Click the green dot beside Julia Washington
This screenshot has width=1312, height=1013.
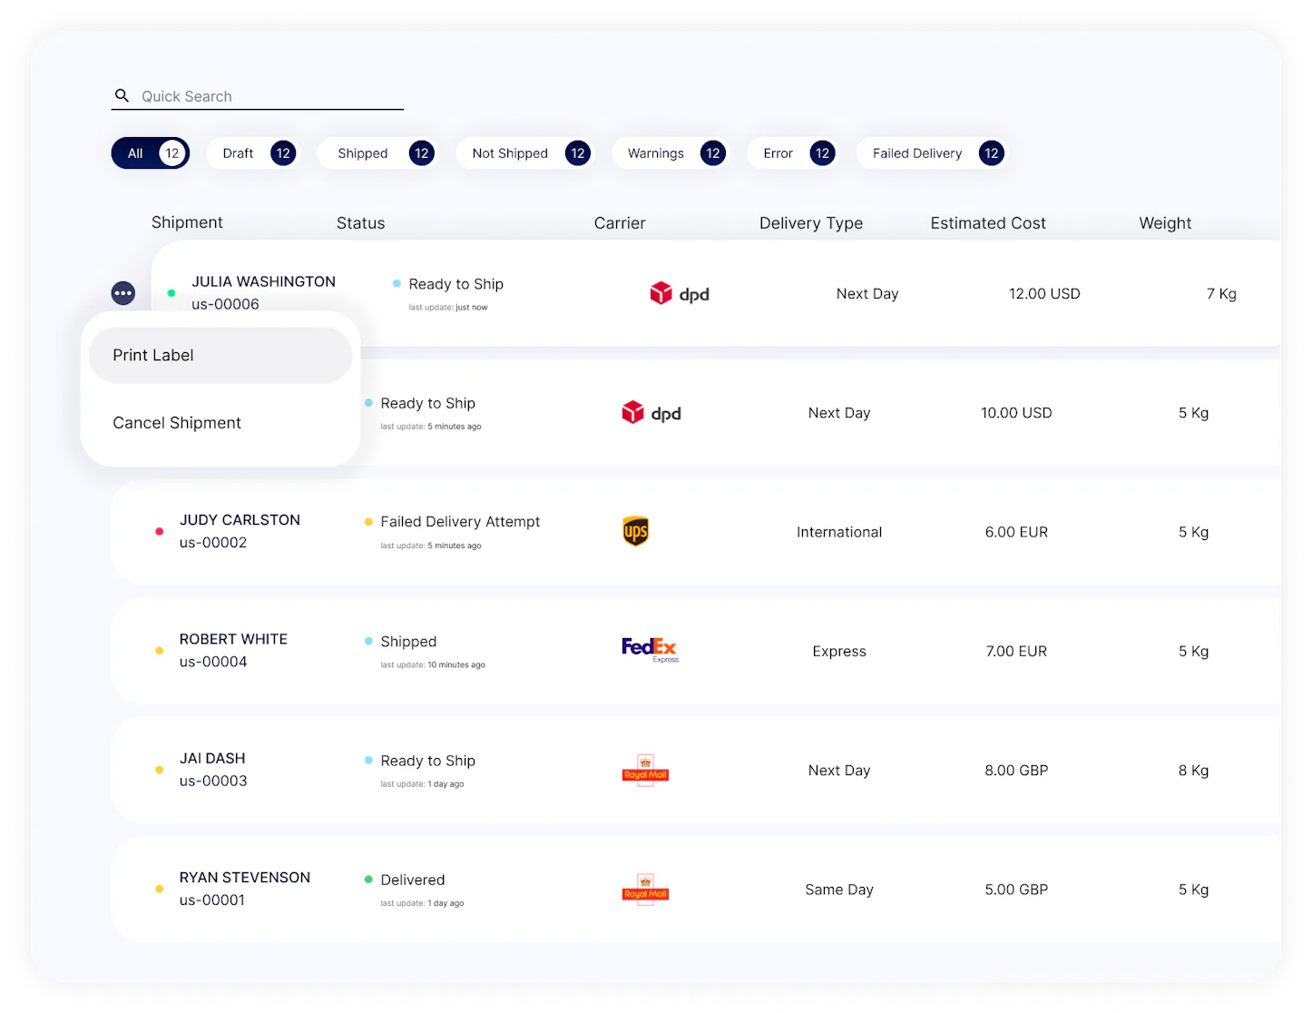point(171,293)
